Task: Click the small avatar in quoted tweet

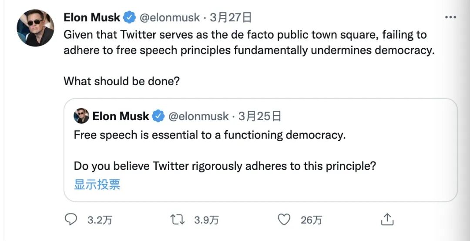Action: [x=81, y=116]
